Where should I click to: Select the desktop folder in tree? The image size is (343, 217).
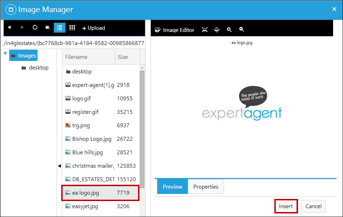(35, 68)
